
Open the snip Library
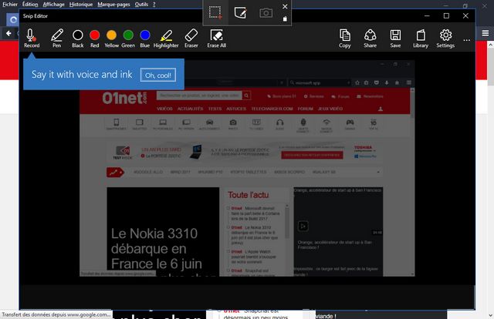pos(421,37)
